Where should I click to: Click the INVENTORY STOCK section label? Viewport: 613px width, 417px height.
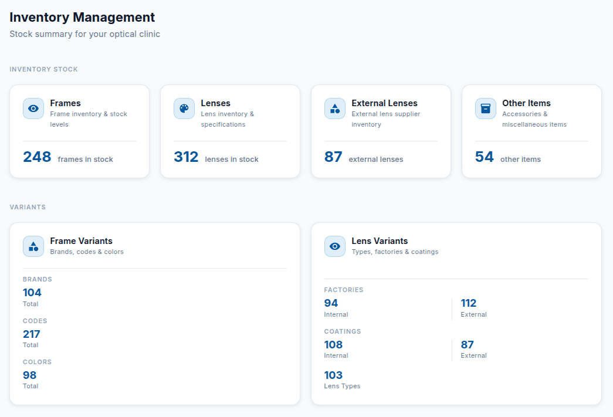(44, 69)
